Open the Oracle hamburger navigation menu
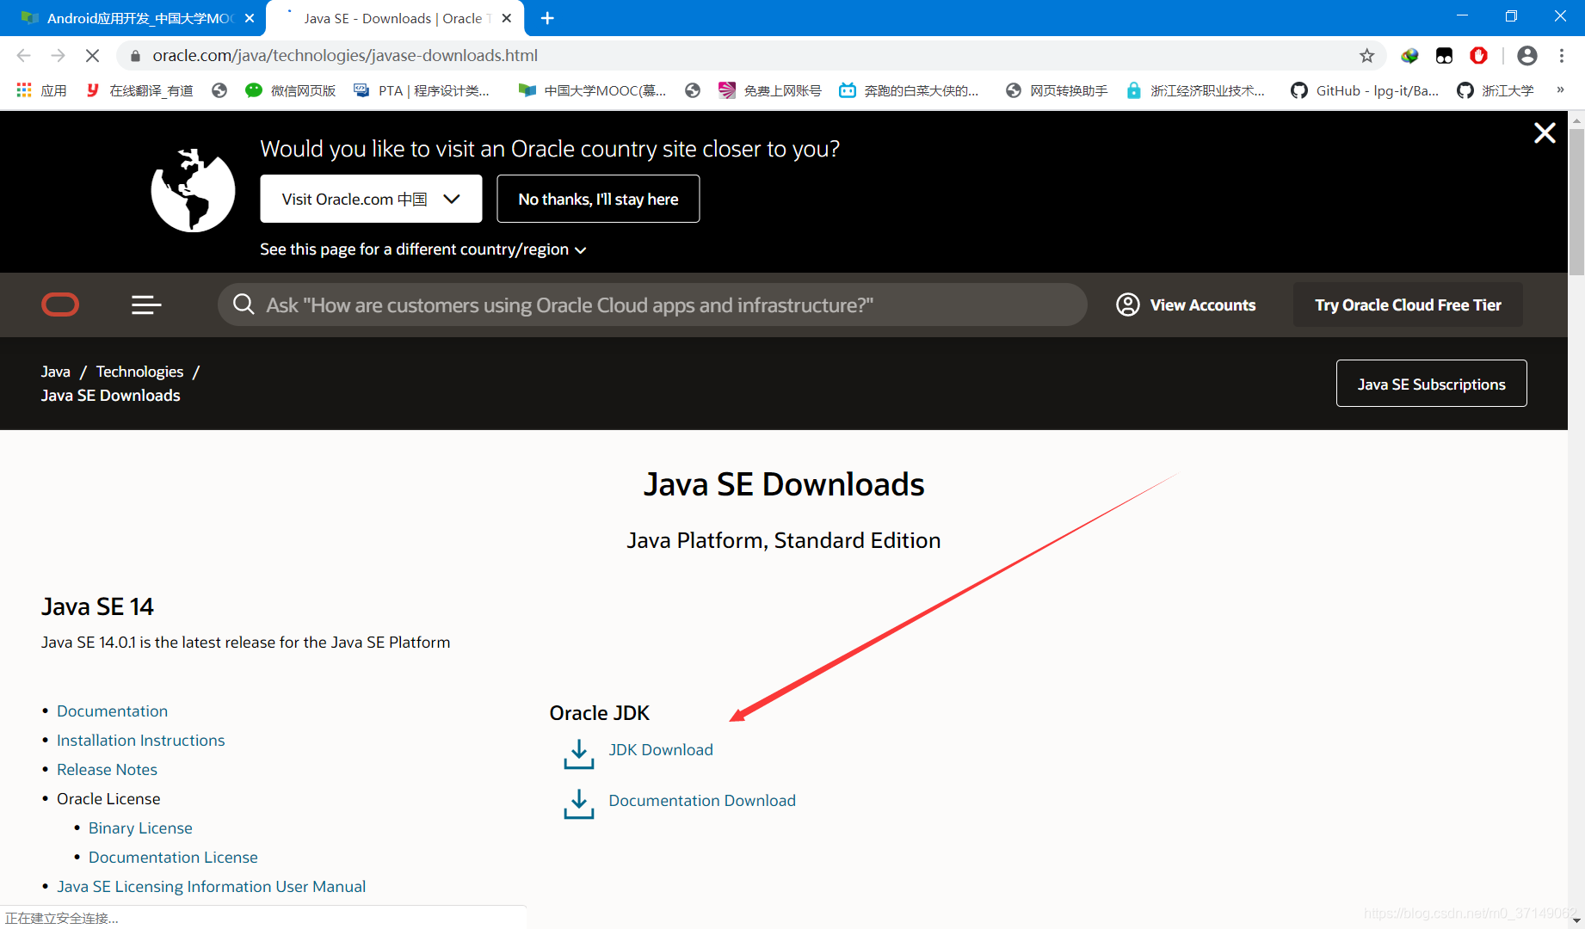This screenshot has width=1585, height=929. (145, 305)
